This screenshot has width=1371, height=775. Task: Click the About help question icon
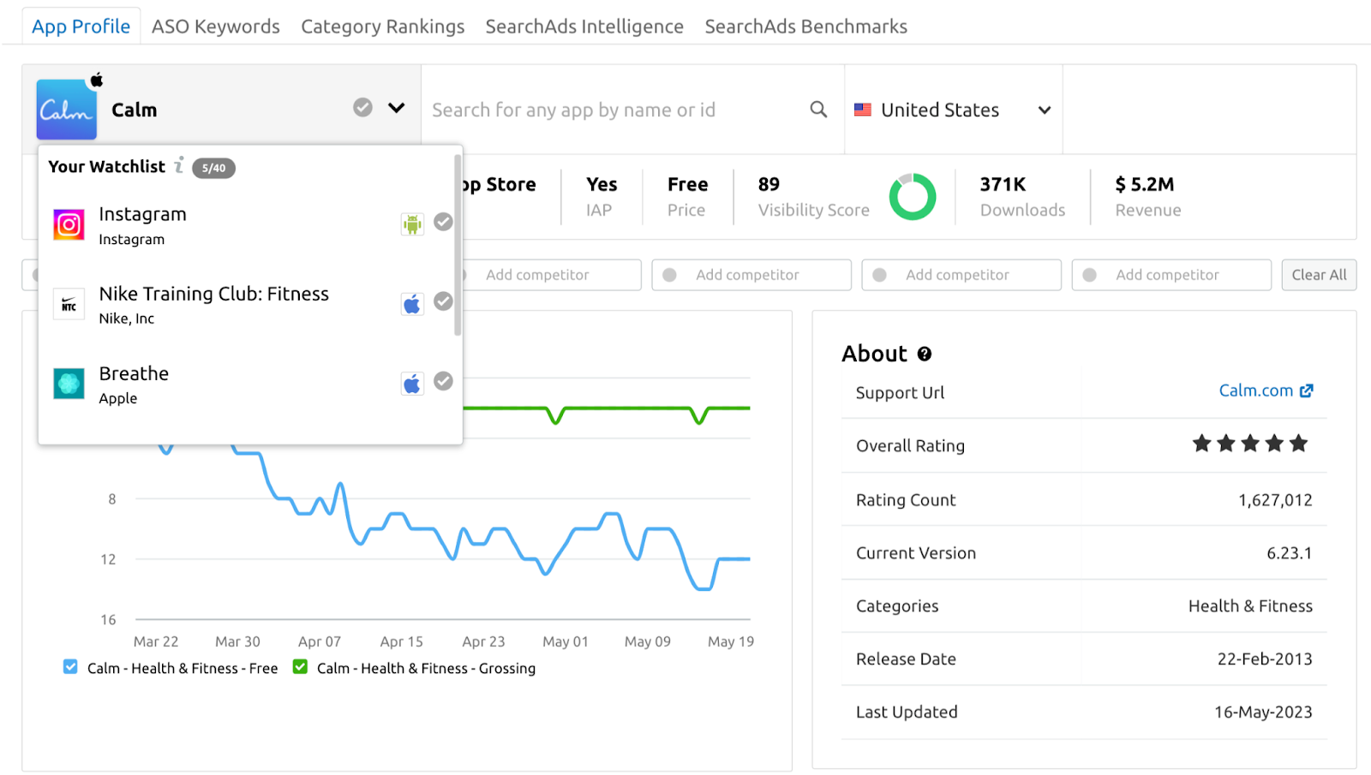[x=924, y=354]
